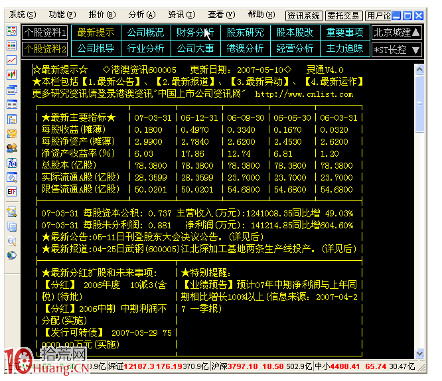Image resolution: width=442 pixels, height=381 pixels.
Task: Select the 个股资料2 button
Action: [45, 49]
